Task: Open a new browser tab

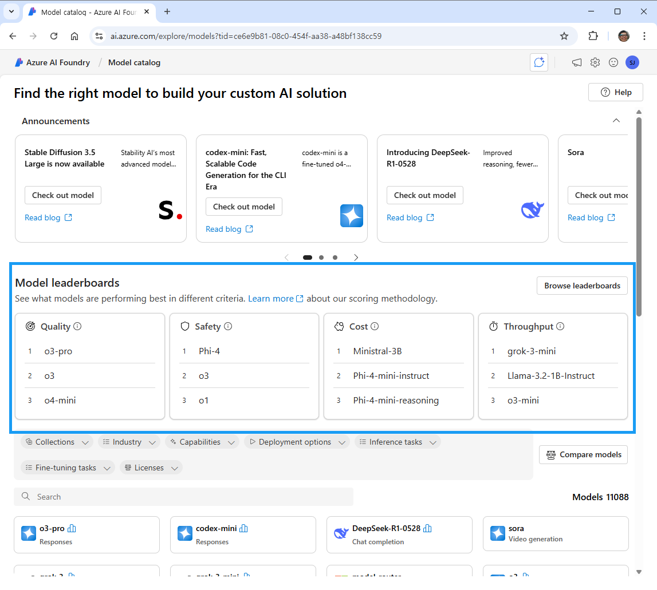Action: coord(167,11)
